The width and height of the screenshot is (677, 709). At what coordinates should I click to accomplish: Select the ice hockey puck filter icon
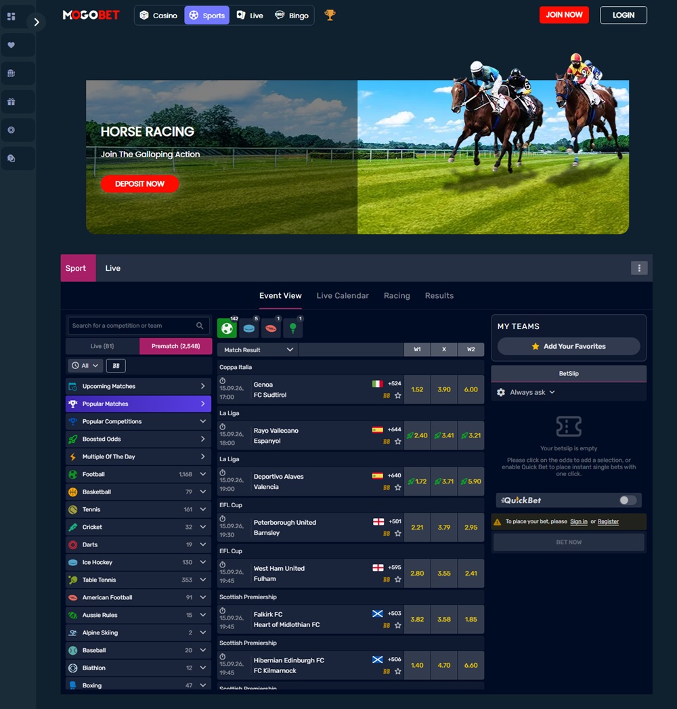tap(248, 328)
